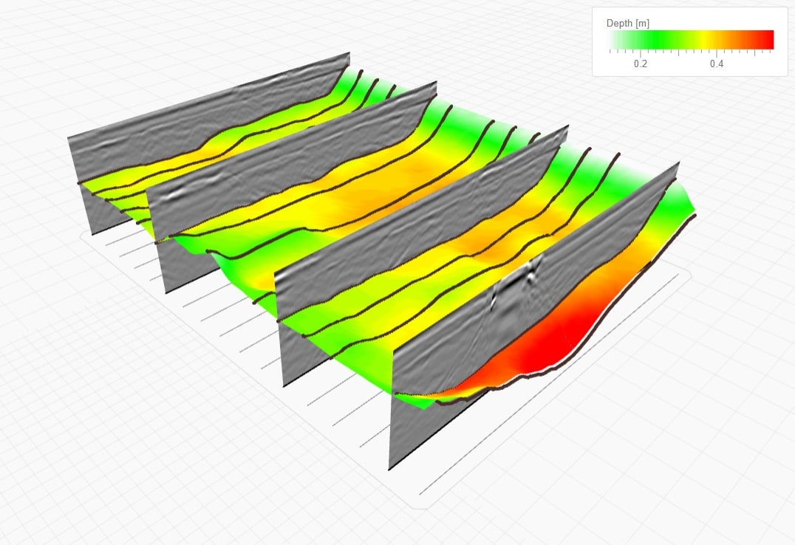795x545 pixels.
Task: Click the pale green surface edge at far right
Action: tap(683, 193)
